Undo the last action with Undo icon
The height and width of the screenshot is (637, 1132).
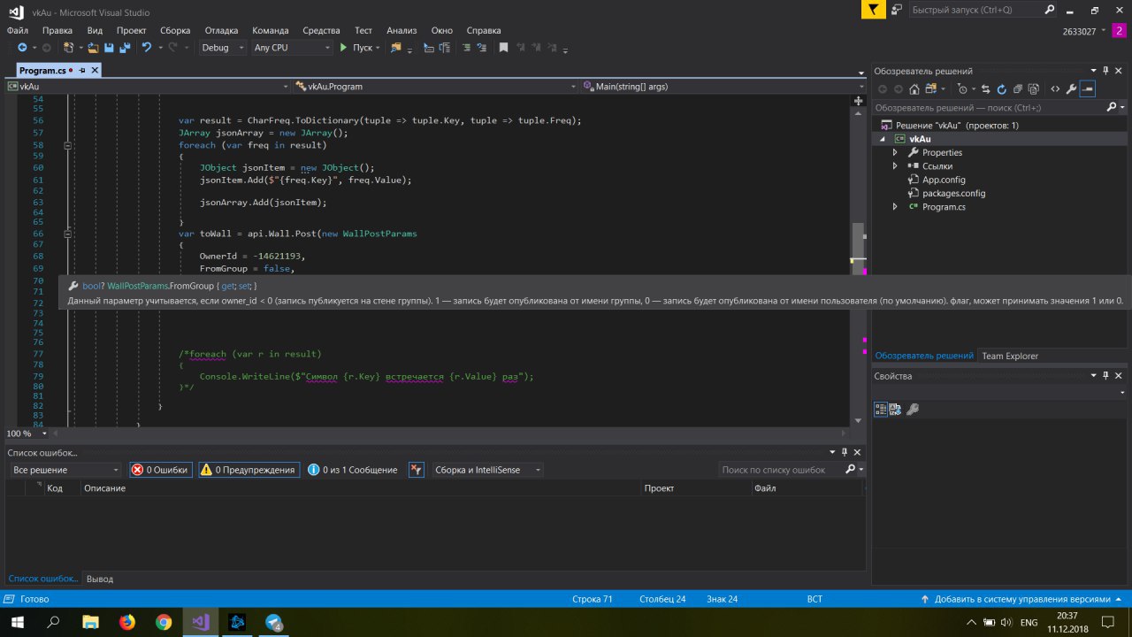click(x=147, y=48)
